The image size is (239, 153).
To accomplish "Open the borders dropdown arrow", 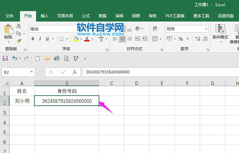I will click(67, 39).
